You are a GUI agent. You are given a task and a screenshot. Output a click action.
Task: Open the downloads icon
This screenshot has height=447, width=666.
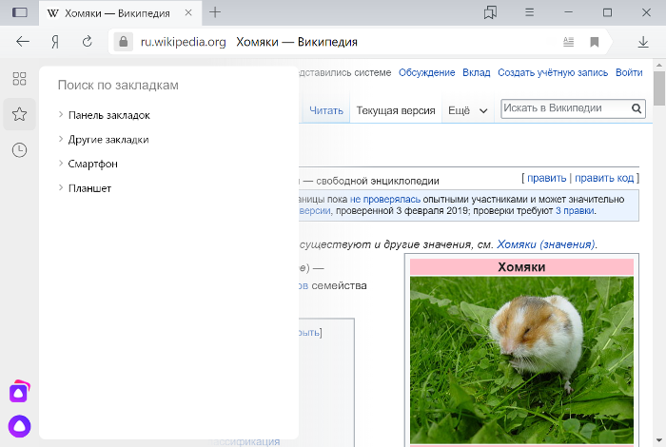click(643, 42)
